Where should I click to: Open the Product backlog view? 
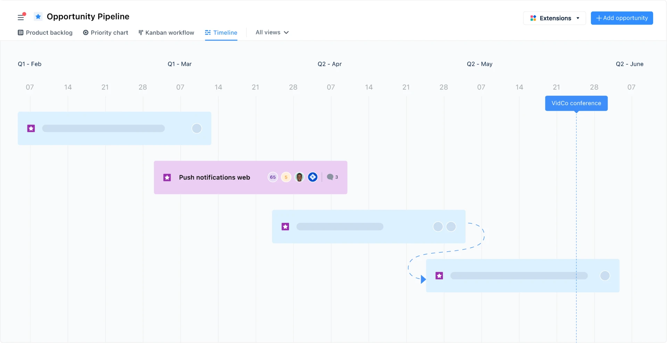(45, 32)
